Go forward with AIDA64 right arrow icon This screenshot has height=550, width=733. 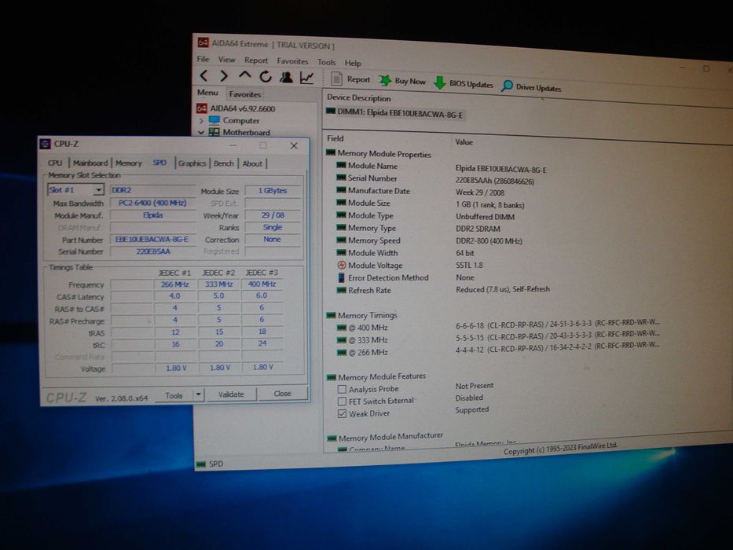coord(224,75)
